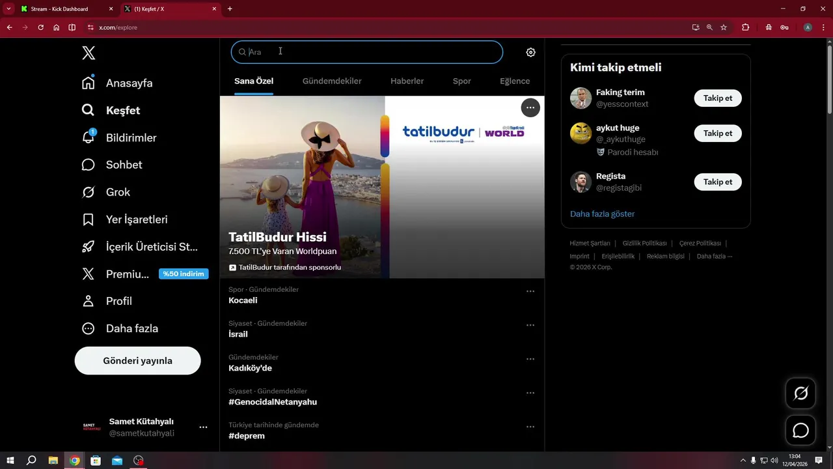Open Windows Start menu
The height and width of the screenshot is (469, 833).
[10, 461]
